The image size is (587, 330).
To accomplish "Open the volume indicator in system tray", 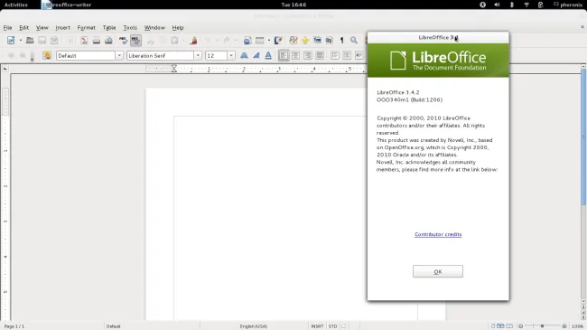I will (x=497, y=5).
